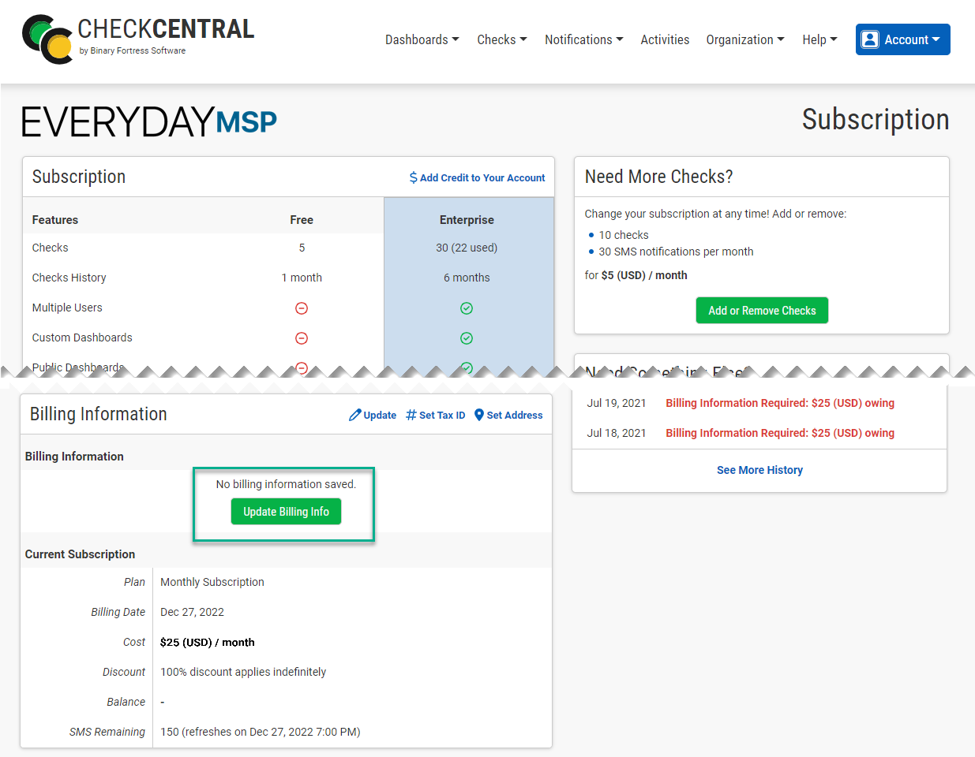Image resolution: width=975 pixels, height=757 pixels.
Task: Click the "Current Subscription" section heading
Action: (80, 554)
